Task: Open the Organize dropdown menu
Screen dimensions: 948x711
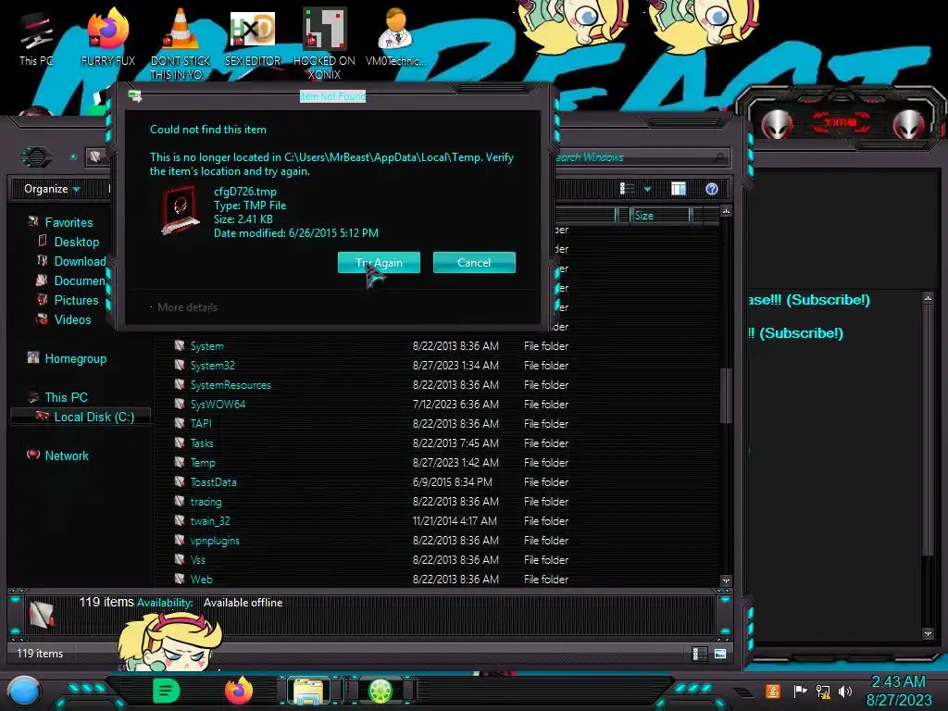Action: tap(52, 189)
